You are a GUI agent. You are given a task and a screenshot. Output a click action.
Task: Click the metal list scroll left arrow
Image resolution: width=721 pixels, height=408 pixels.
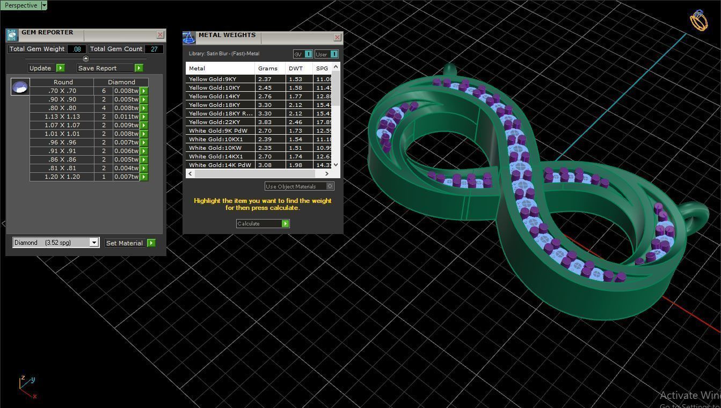coord(190,173)
